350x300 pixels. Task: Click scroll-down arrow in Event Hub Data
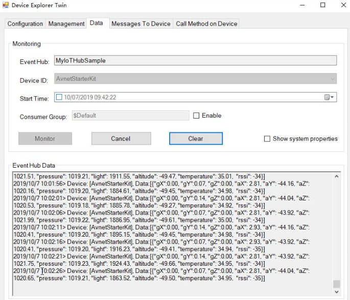tap(337, 292)
